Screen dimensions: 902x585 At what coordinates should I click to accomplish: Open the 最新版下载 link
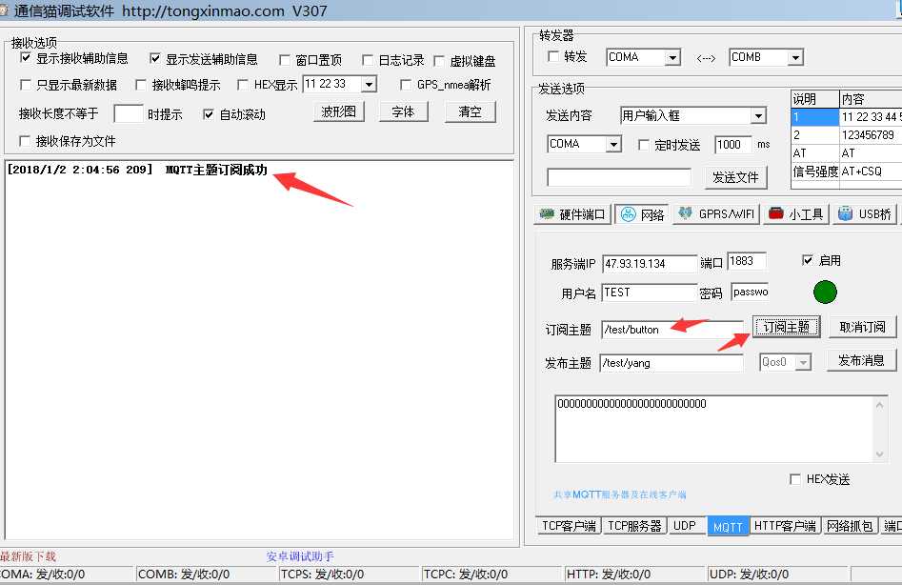(x=28, y=556)
